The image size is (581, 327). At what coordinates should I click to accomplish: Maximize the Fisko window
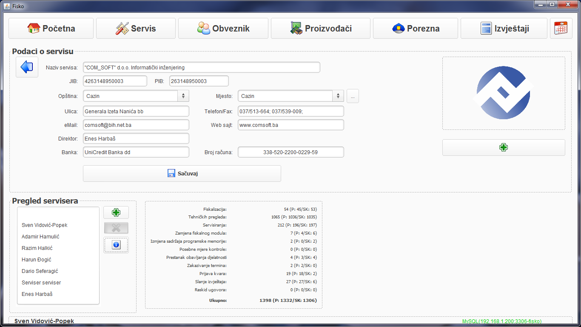click(553, 5)
